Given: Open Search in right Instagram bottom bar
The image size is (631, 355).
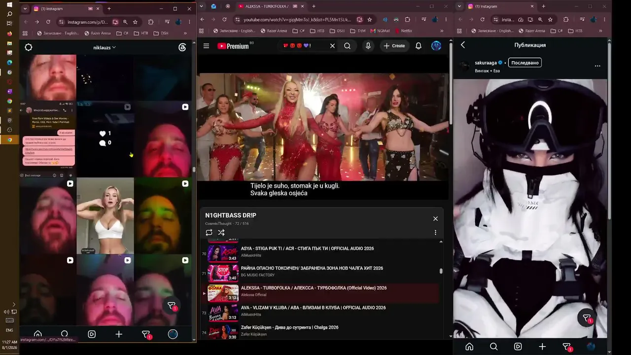Looking at the screenshot, I should click(493, 347).
